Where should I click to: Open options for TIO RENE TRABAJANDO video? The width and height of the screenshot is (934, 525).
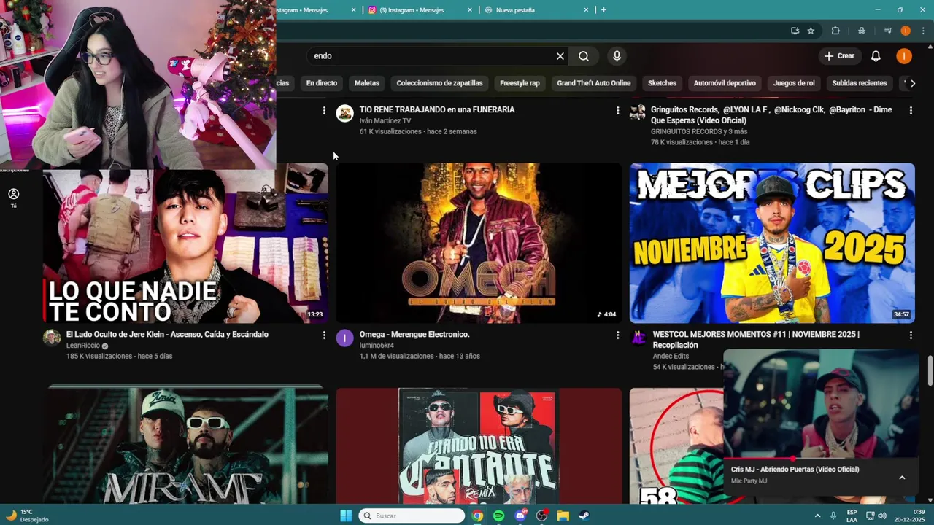tap(617, 110)
